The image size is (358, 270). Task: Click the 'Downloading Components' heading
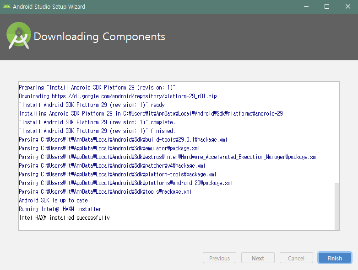[x=99, y=37]
